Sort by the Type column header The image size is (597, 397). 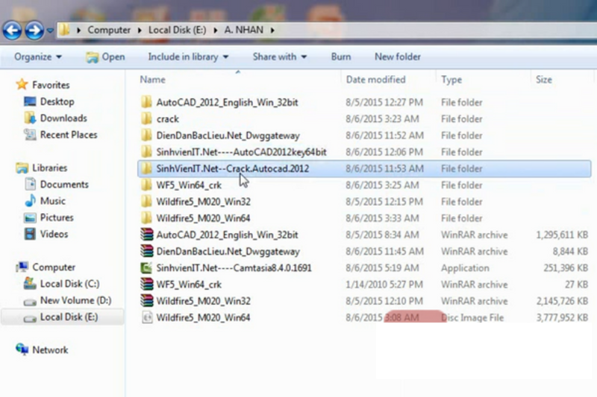coord(451,80)
